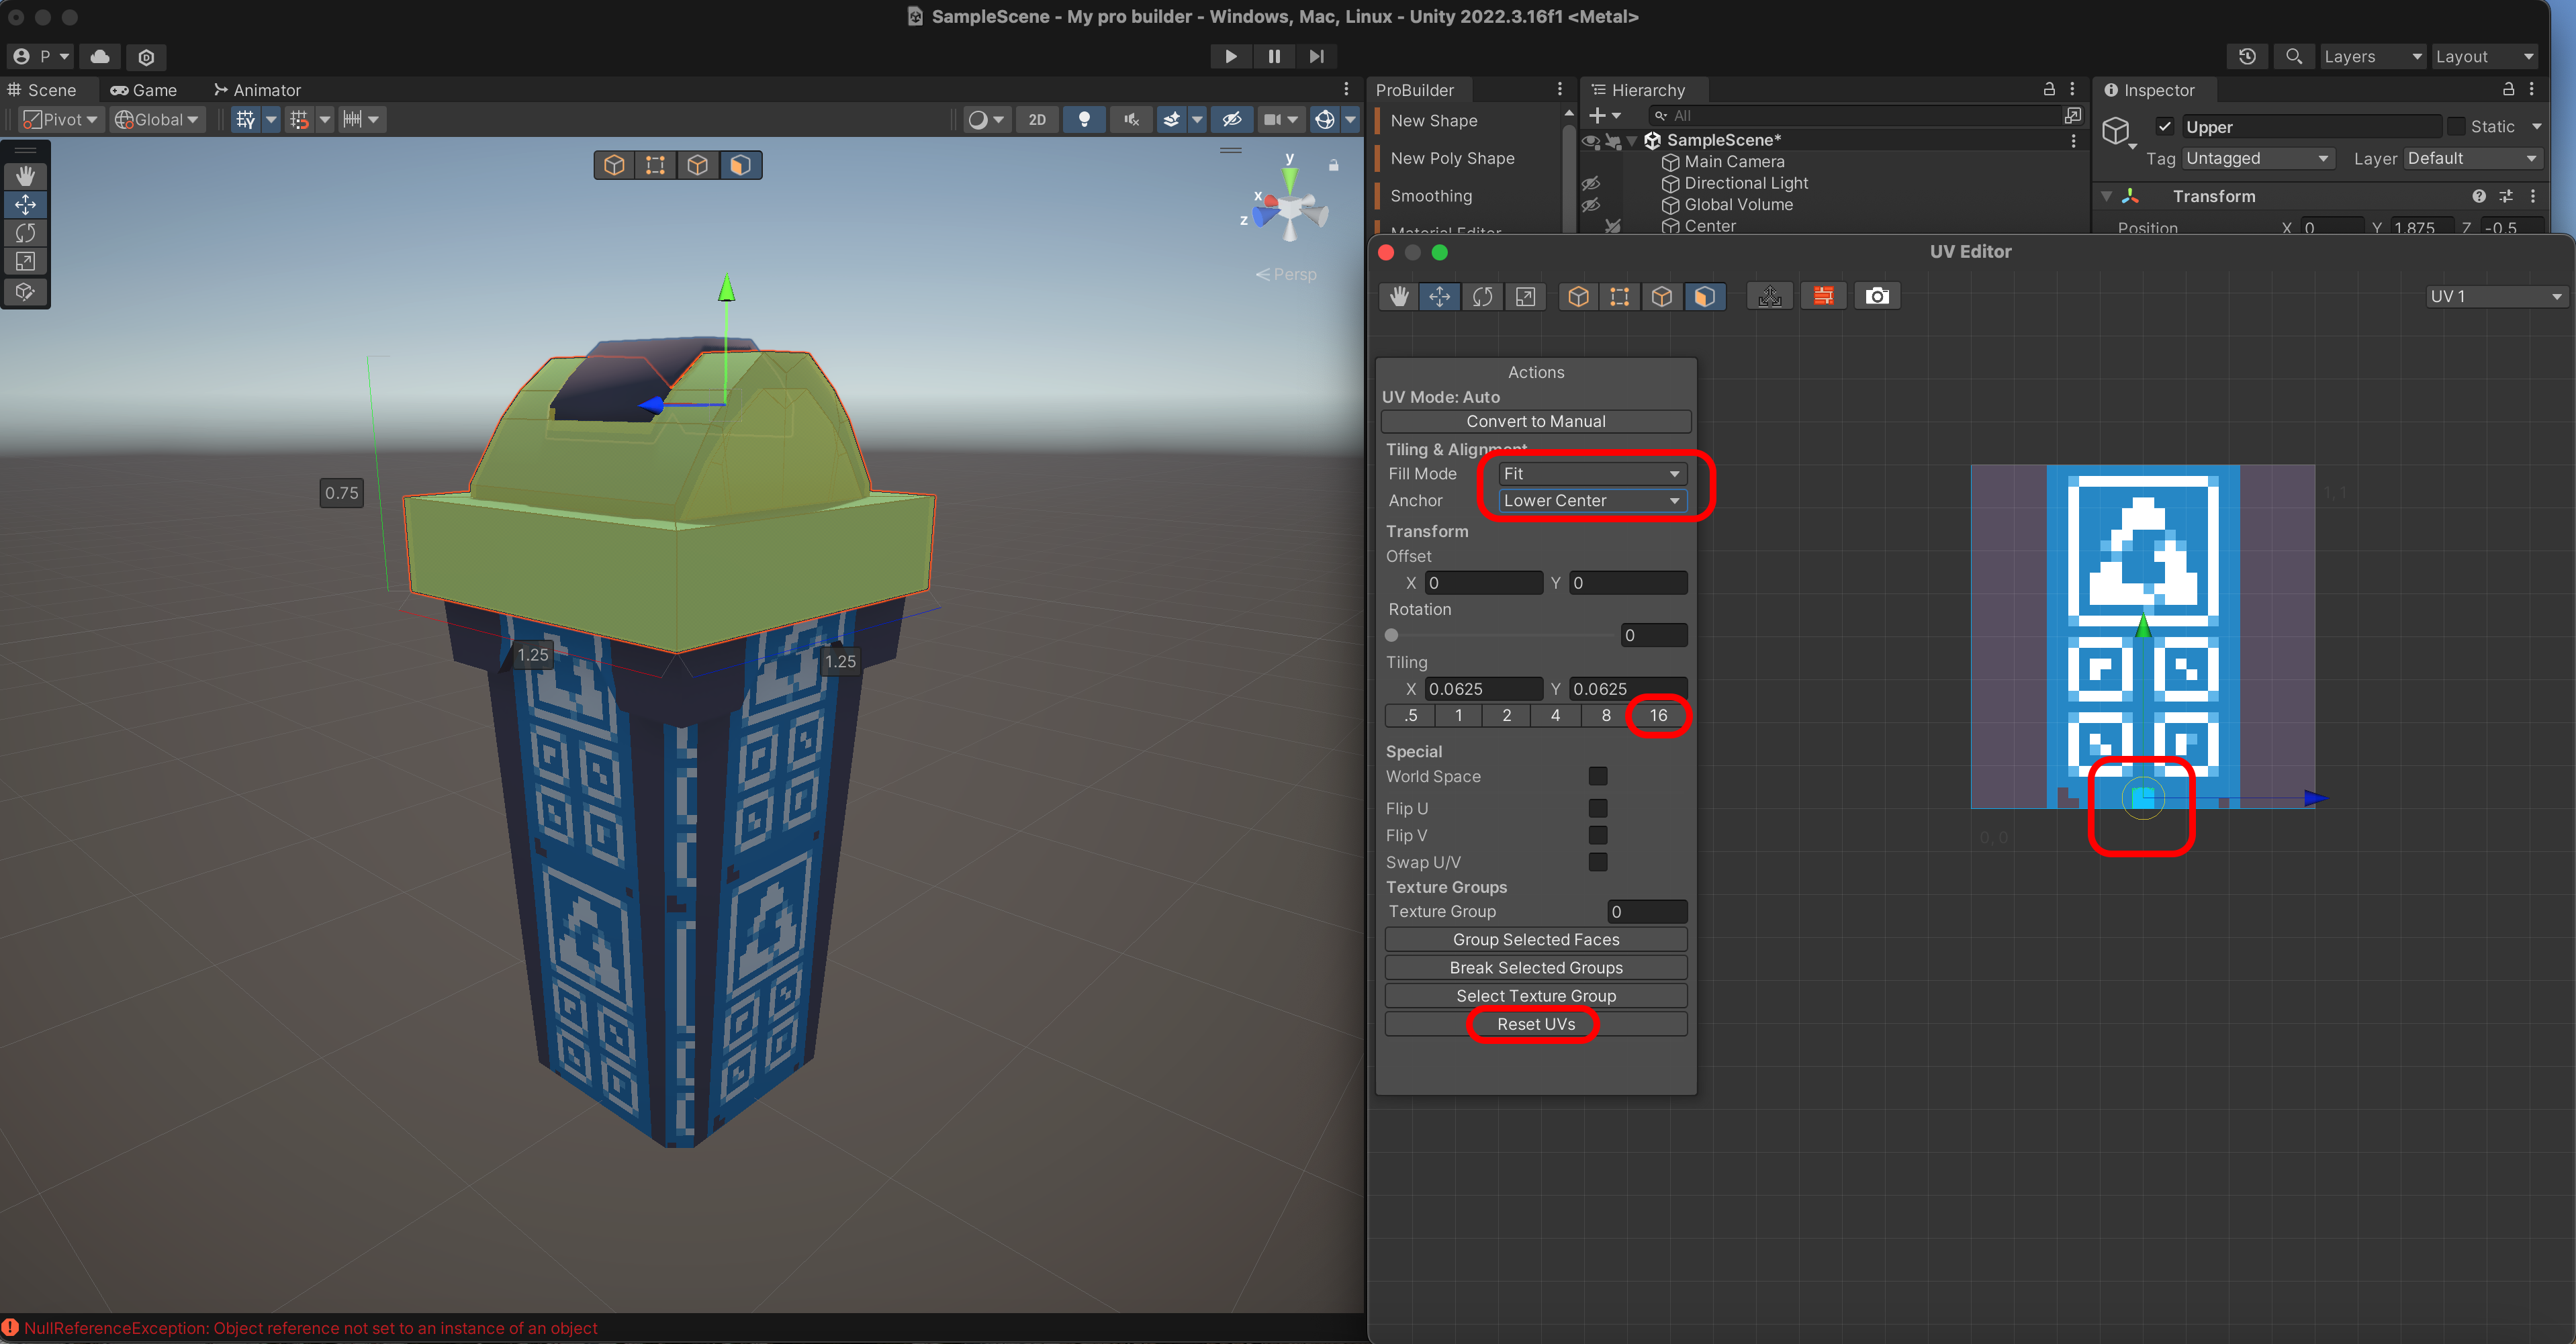The height and width of the screenshot is (1344, 2576).
Task: Click the Rotation slider handle
Action: tap(1391, 635)
